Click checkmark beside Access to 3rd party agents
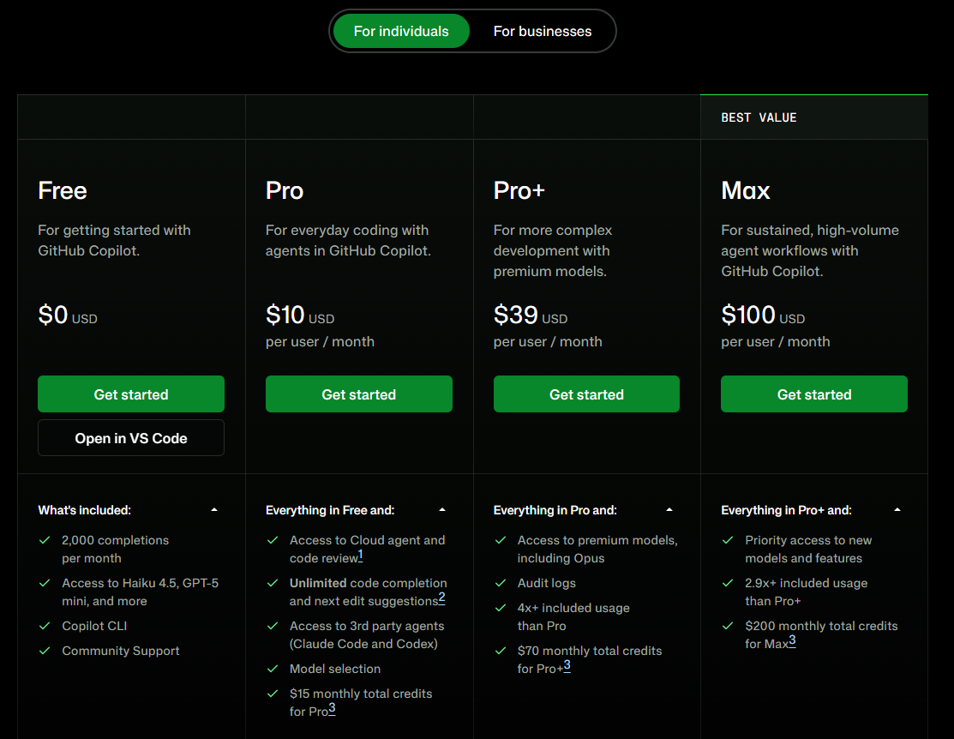The width and height of the screenshot is (954, 739). tap(273, 626)
